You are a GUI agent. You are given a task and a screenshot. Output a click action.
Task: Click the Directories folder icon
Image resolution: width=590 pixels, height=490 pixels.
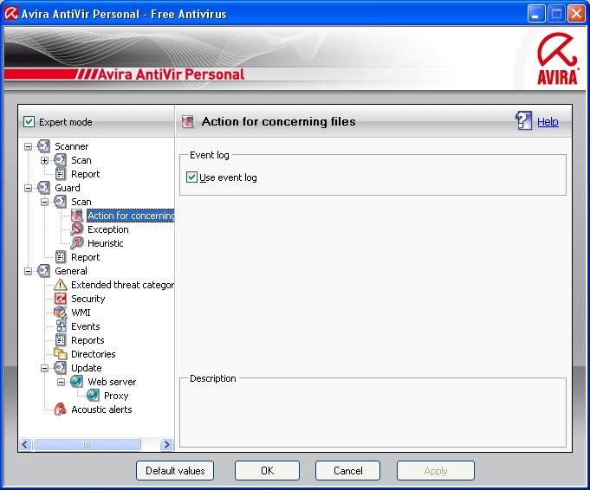pos(61,354)
